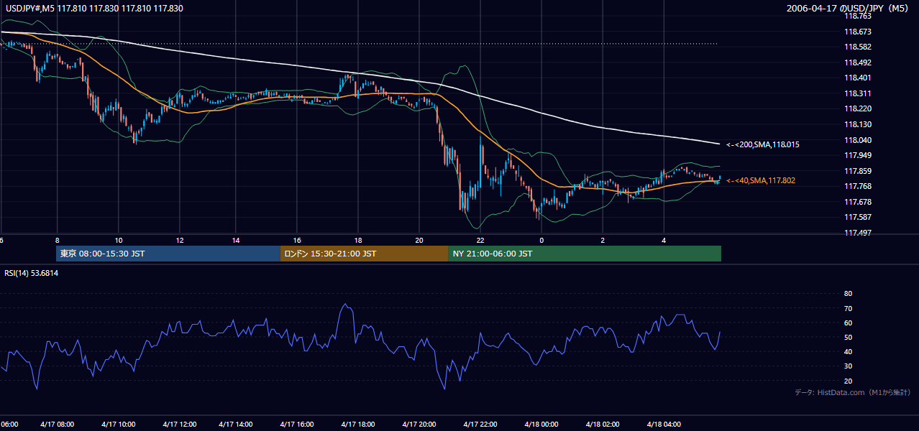
Task: Click price axis value 118.040
Action: (857, 140)
